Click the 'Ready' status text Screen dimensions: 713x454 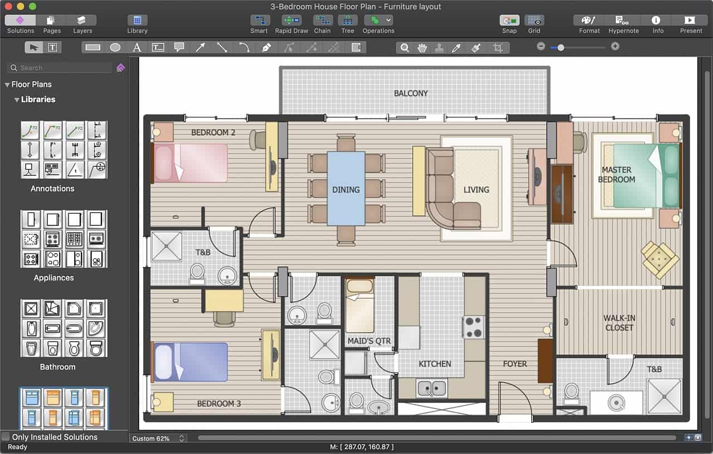point(17,447)
